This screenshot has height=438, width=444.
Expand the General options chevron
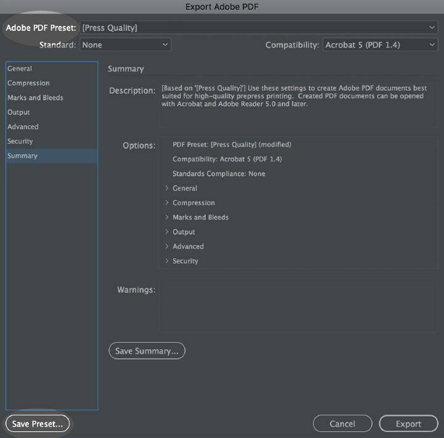point(167,188)
